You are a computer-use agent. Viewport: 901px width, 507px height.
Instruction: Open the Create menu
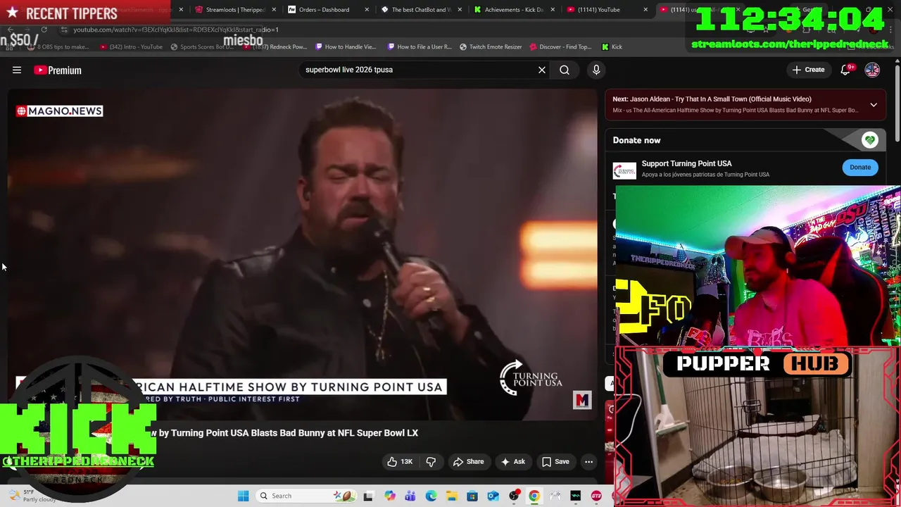click(x=808, y=70)
